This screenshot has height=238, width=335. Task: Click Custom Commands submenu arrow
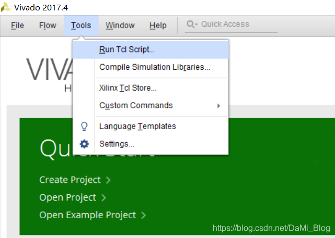218,106
